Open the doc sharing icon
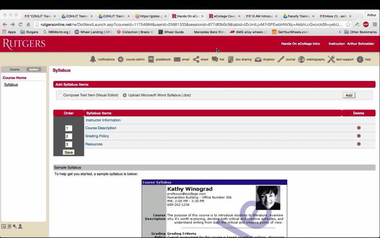Viewport: 380px width, 238px height. pyautogui.click(x=231, y=59)
